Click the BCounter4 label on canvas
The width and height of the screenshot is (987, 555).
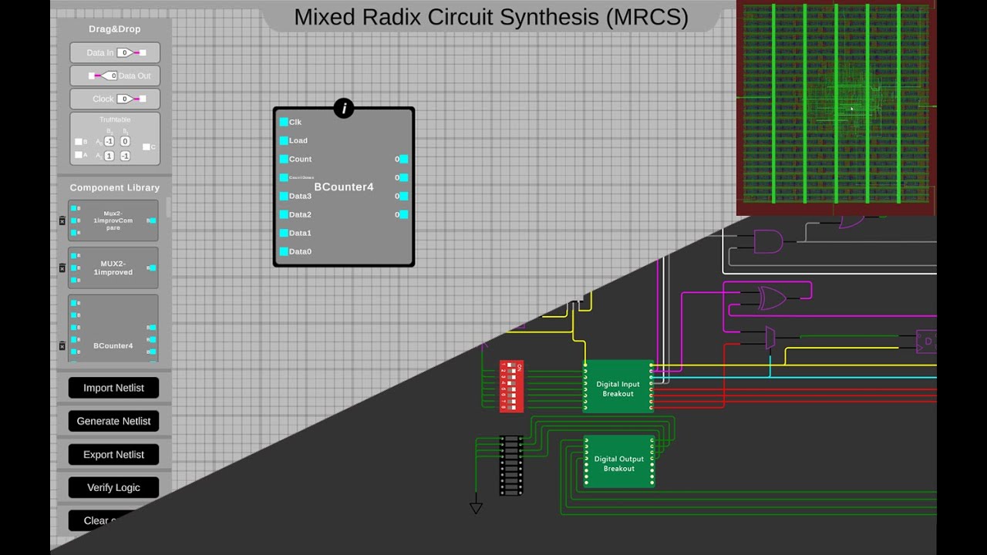(344, 187)
